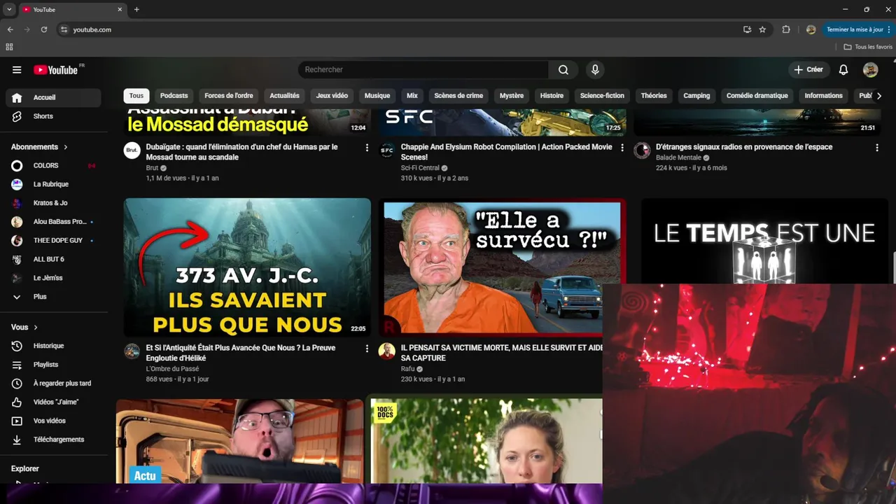This screenshot has height=504, width=896.
Task: Expand the Vous section
Action: click(x=24, y=327)
